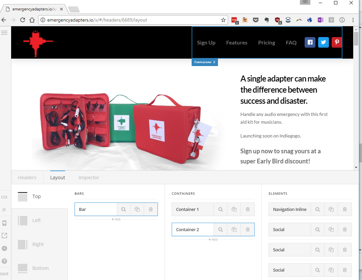Image resolution: width=362 pixels, height=280 pixels.
Task: Select the Left header position
Action: click(x=39, y=220)
